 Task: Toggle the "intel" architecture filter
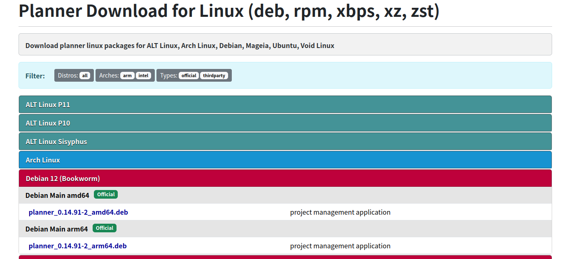[x=144, y=76]
